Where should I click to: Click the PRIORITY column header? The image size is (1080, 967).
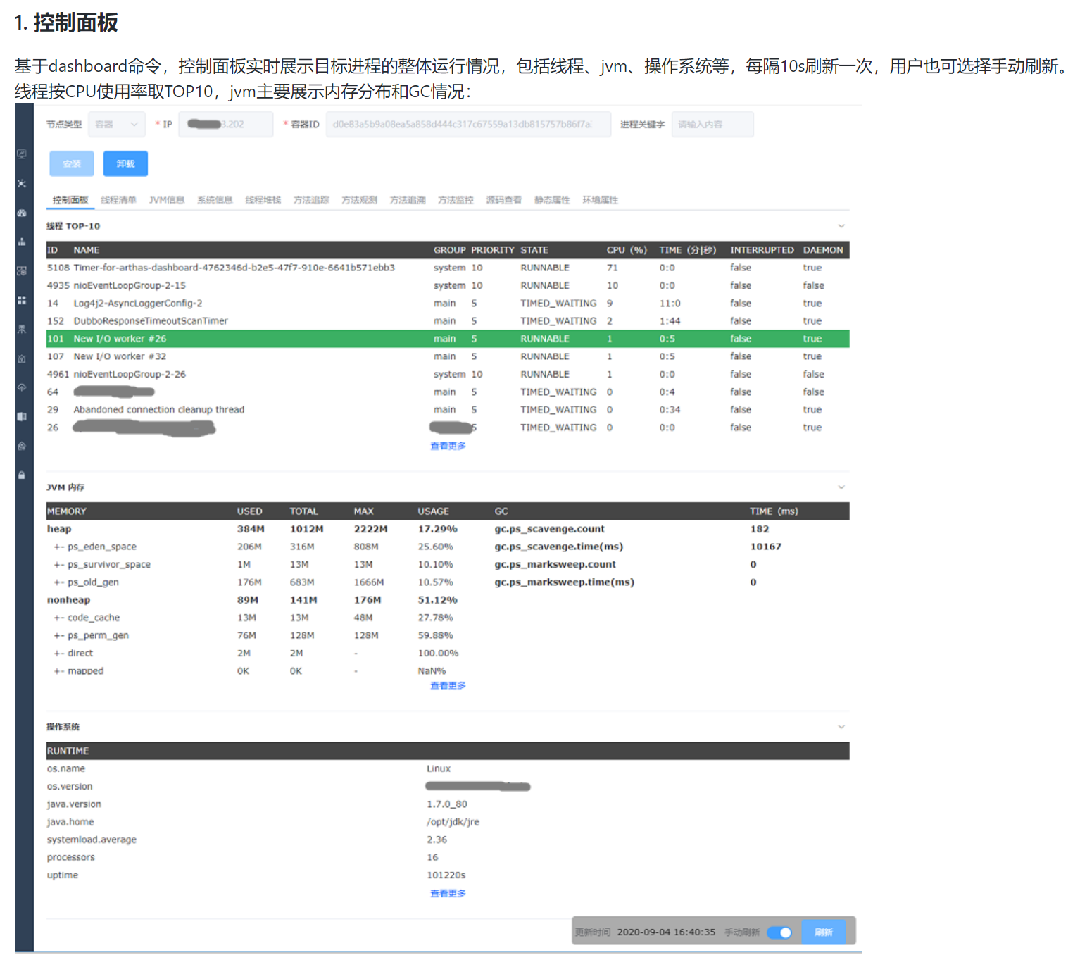(492, 250)
